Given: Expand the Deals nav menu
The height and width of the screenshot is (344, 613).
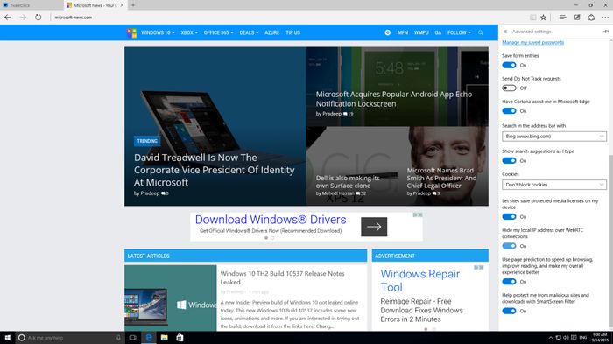Looking at the screenshot, I should click(249, 33).
